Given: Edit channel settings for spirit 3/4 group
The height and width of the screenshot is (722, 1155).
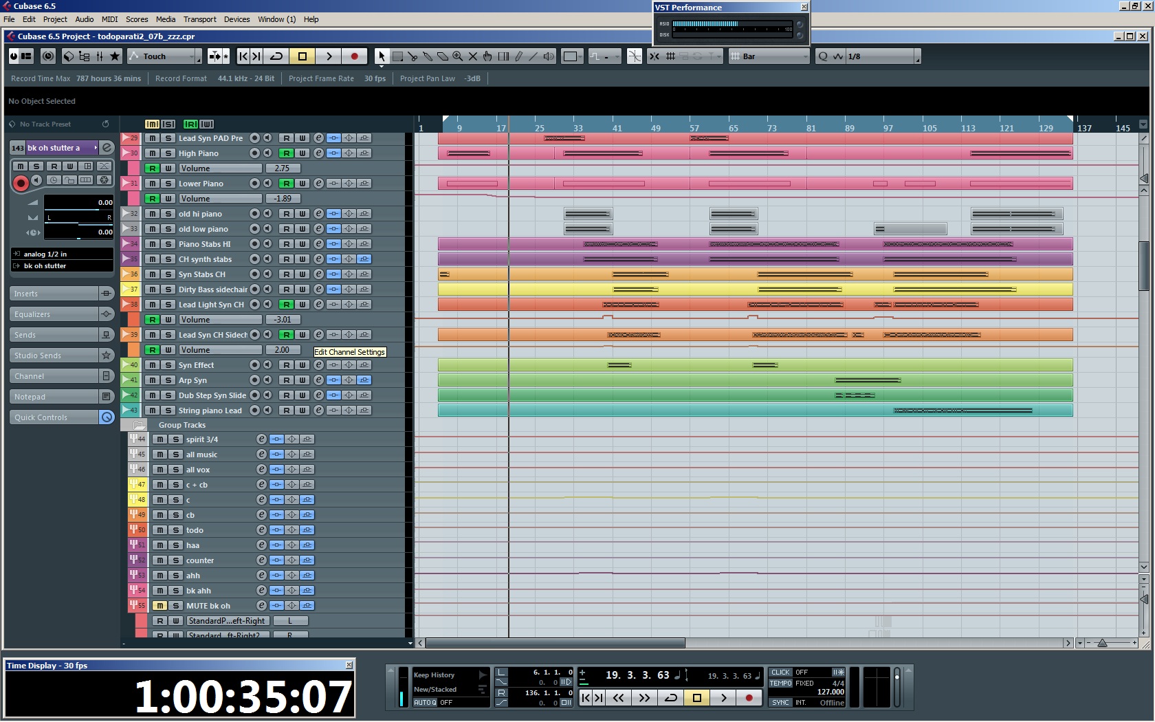Looking at the screenshot, I should point(261,439).
